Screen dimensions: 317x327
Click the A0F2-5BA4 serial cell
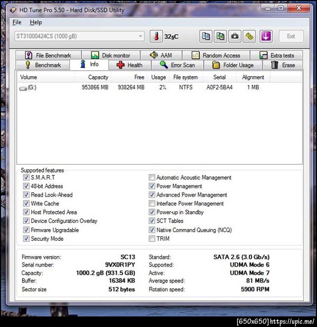point(220,87)
